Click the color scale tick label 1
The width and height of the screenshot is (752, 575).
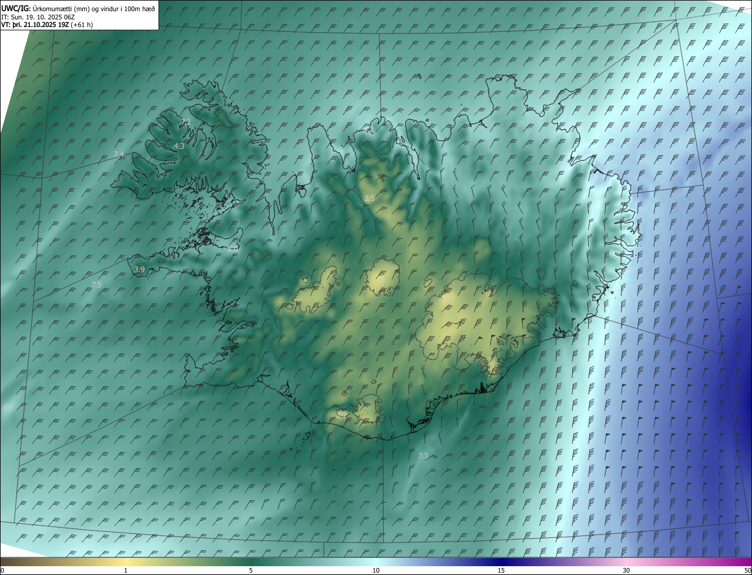pos(126,570)
